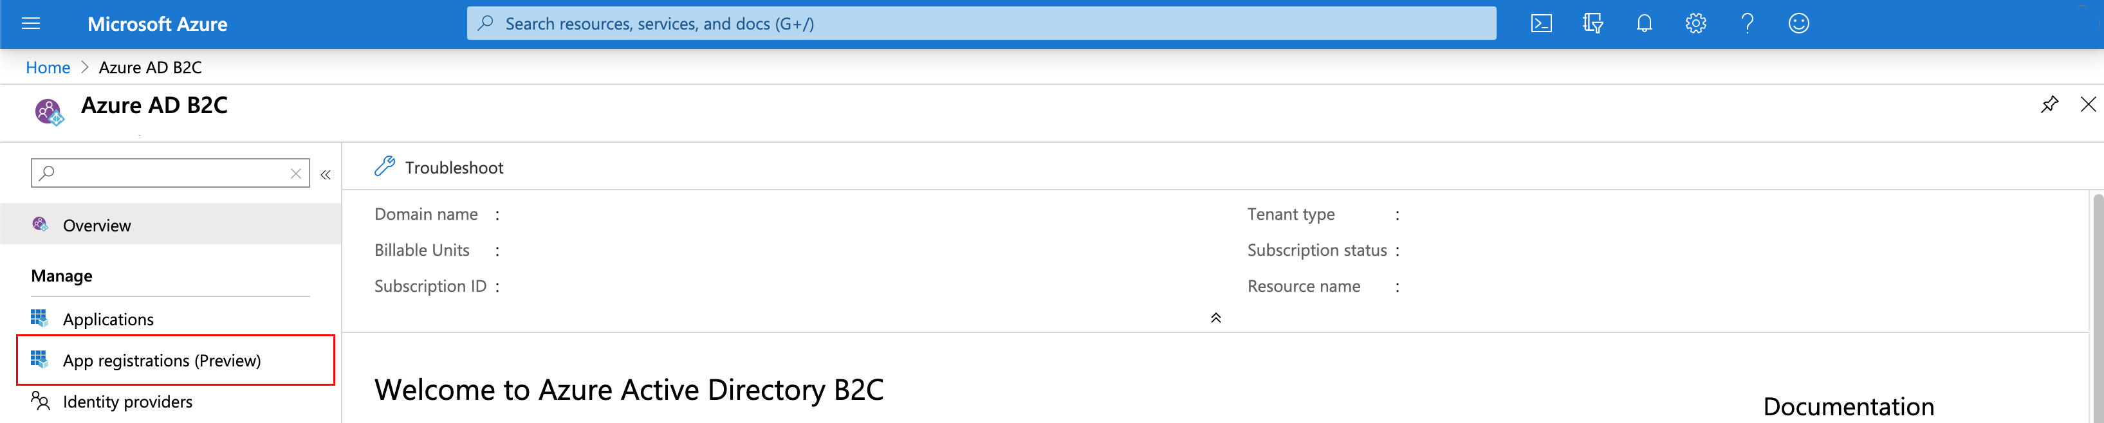The image size is (2104, 423).
Task: Focus the Search resources, services, and docs field
Action: coord(981,24)
